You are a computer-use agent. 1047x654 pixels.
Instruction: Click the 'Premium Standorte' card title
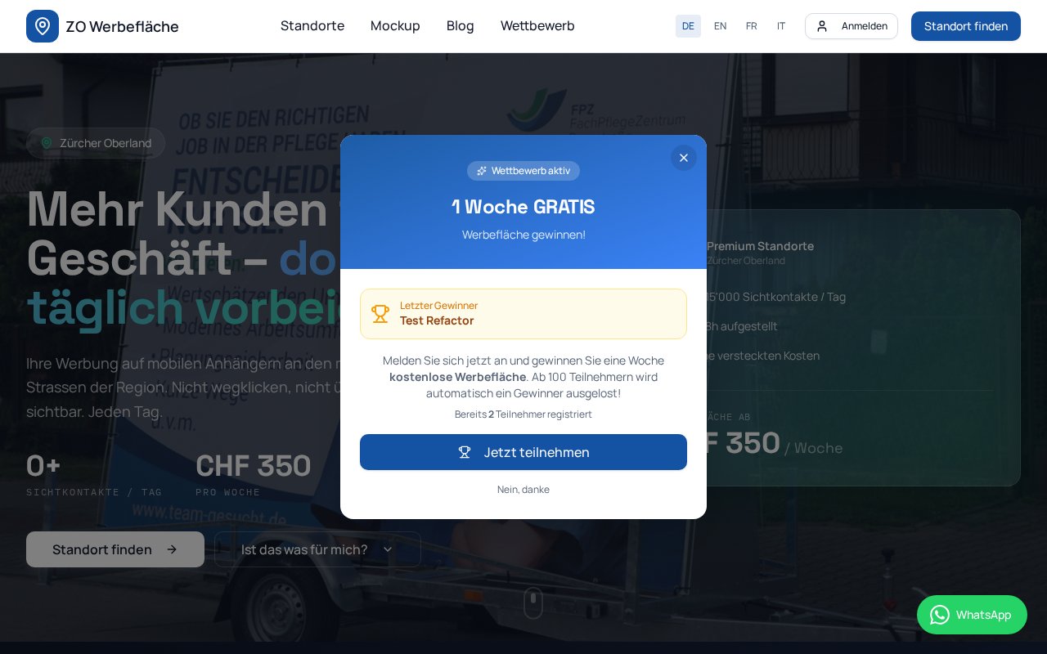(x=760, y=246)
